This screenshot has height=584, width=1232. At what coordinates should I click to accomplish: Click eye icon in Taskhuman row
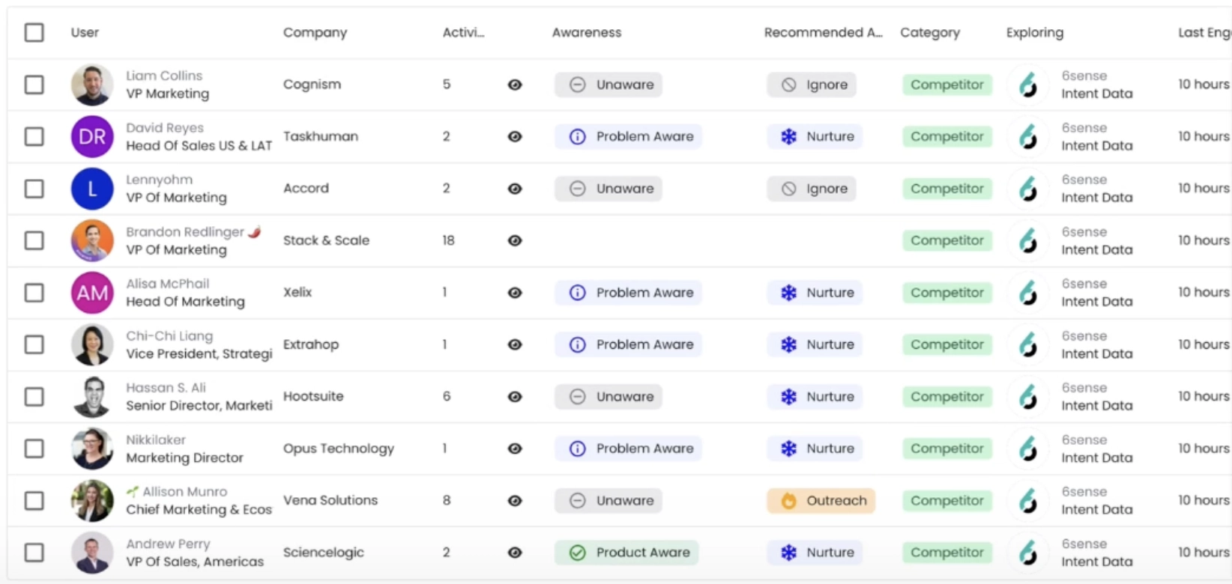515,136
